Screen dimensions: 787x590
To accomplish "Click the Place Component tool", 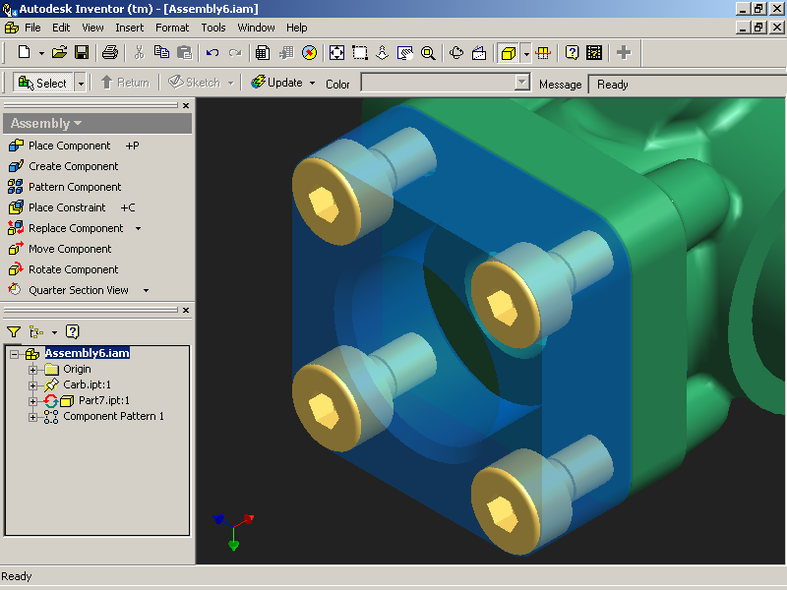I will [x=68, y=146].
